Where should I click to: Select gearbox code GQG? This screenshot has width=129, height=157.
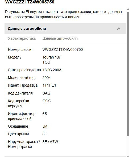pyautogui.click(x=47, y=101)
